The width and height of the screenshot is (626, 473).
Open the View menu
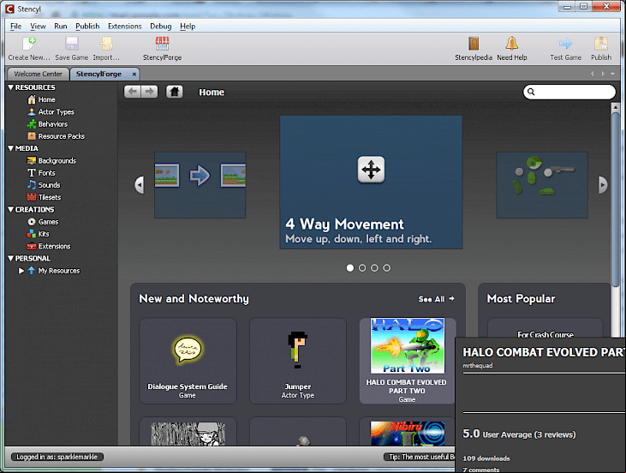pyautogui.click(x=38, y=27)
